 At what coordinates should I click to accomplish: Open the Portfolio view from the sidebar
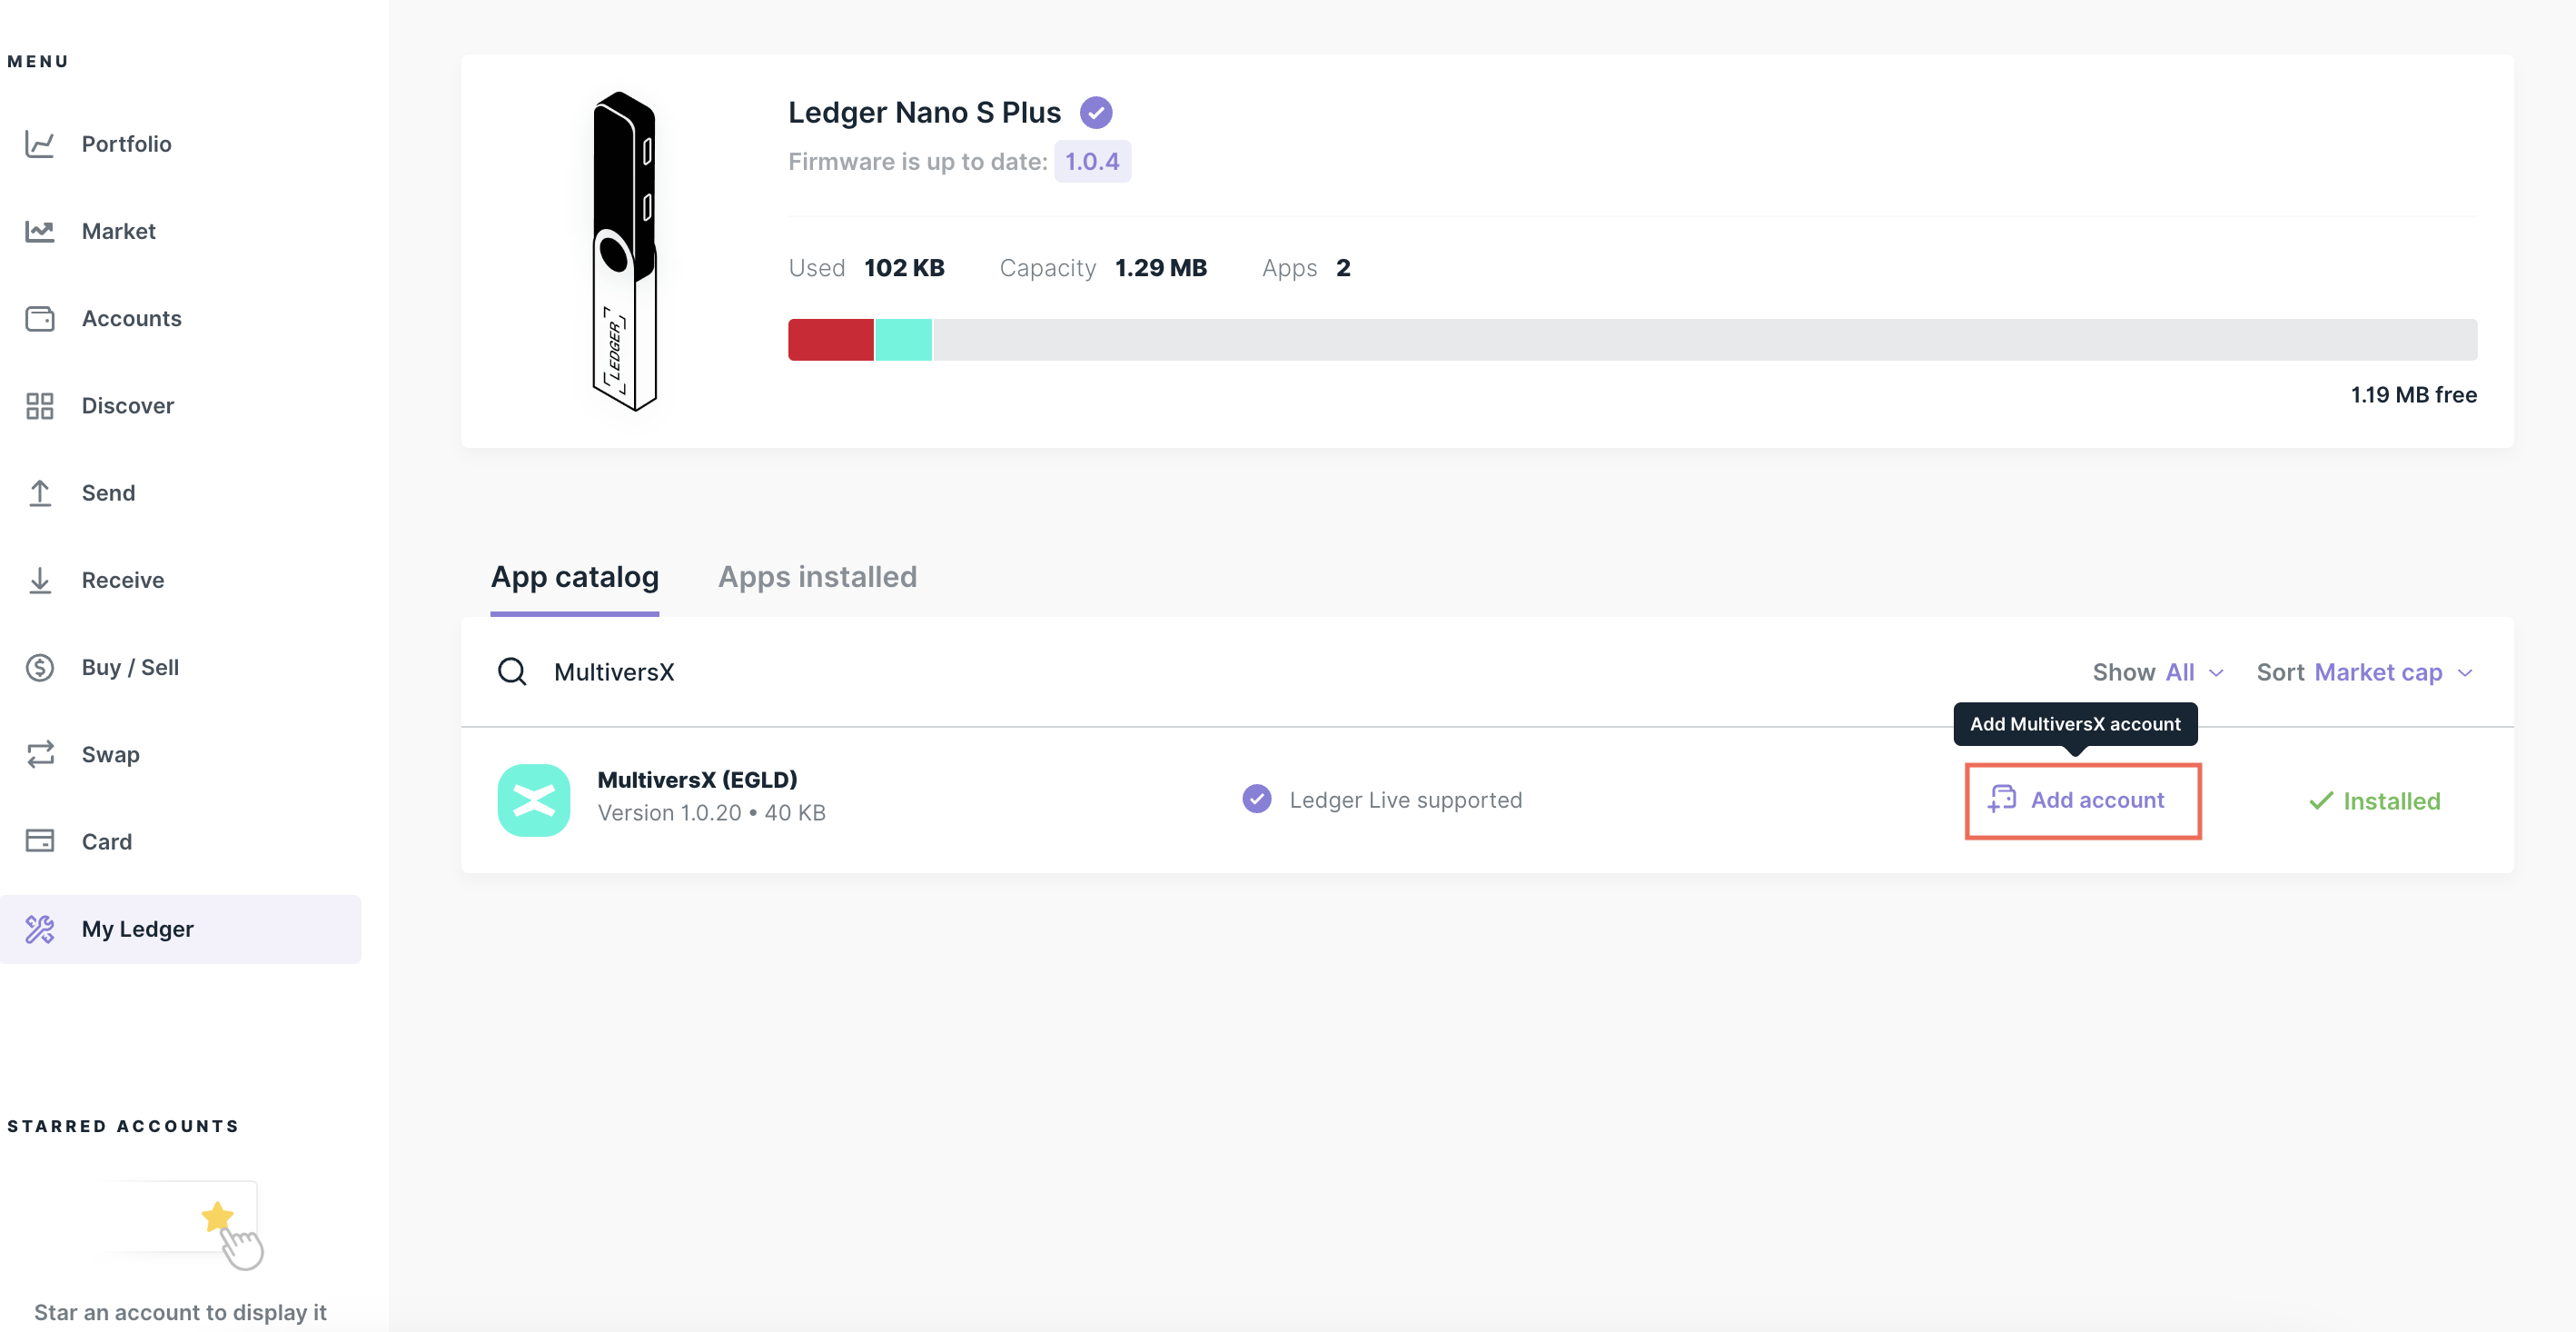point(126,143)
